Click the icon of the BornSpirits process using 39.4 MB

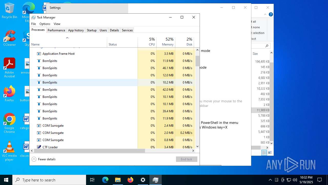click(39, 111)
